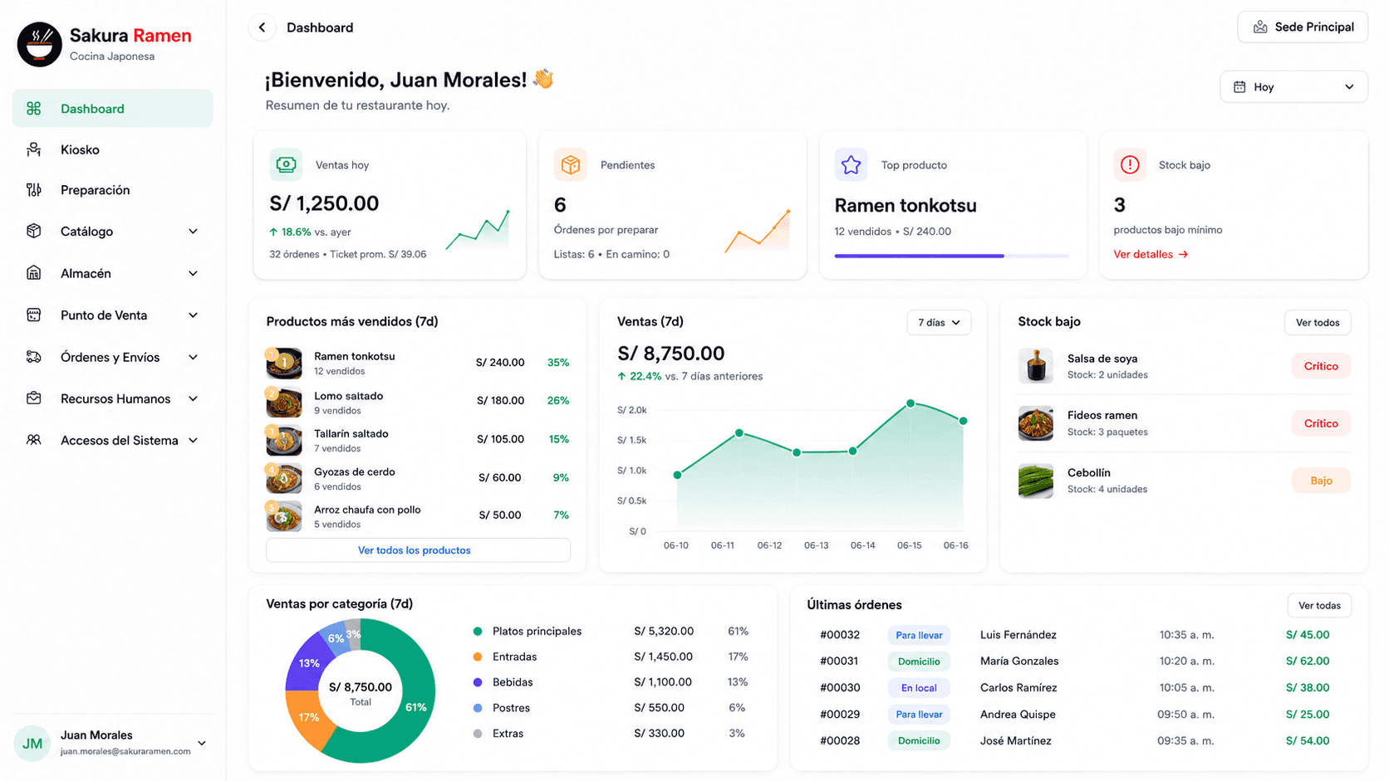This screenshot has width=1389, height=781.
Task: Click the store icon in Sede Principal
Action: pos(1260,27)
